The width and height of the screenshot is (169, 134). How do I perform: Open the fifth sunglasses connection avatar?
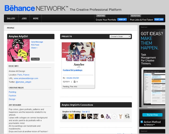90,117
